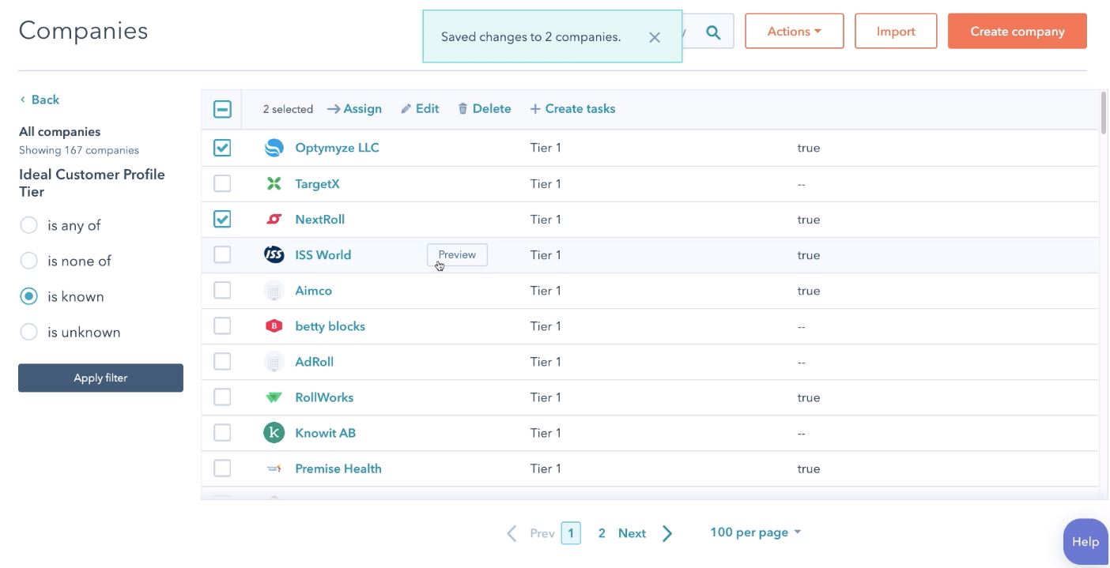Click the Preview button for ISS World
Screen dimensions: 1110x568
[457, 254]
